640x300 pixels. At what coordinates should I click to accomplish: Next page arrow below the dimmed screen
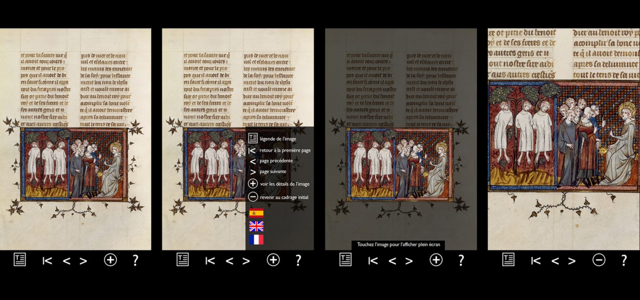409,260
